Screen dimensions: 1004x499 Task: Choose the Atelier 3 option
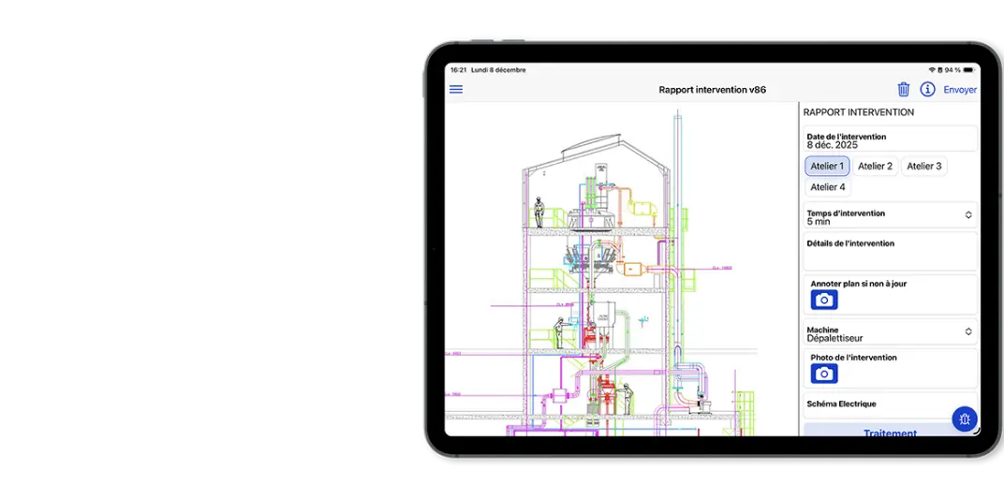click(x=924, y=167)
